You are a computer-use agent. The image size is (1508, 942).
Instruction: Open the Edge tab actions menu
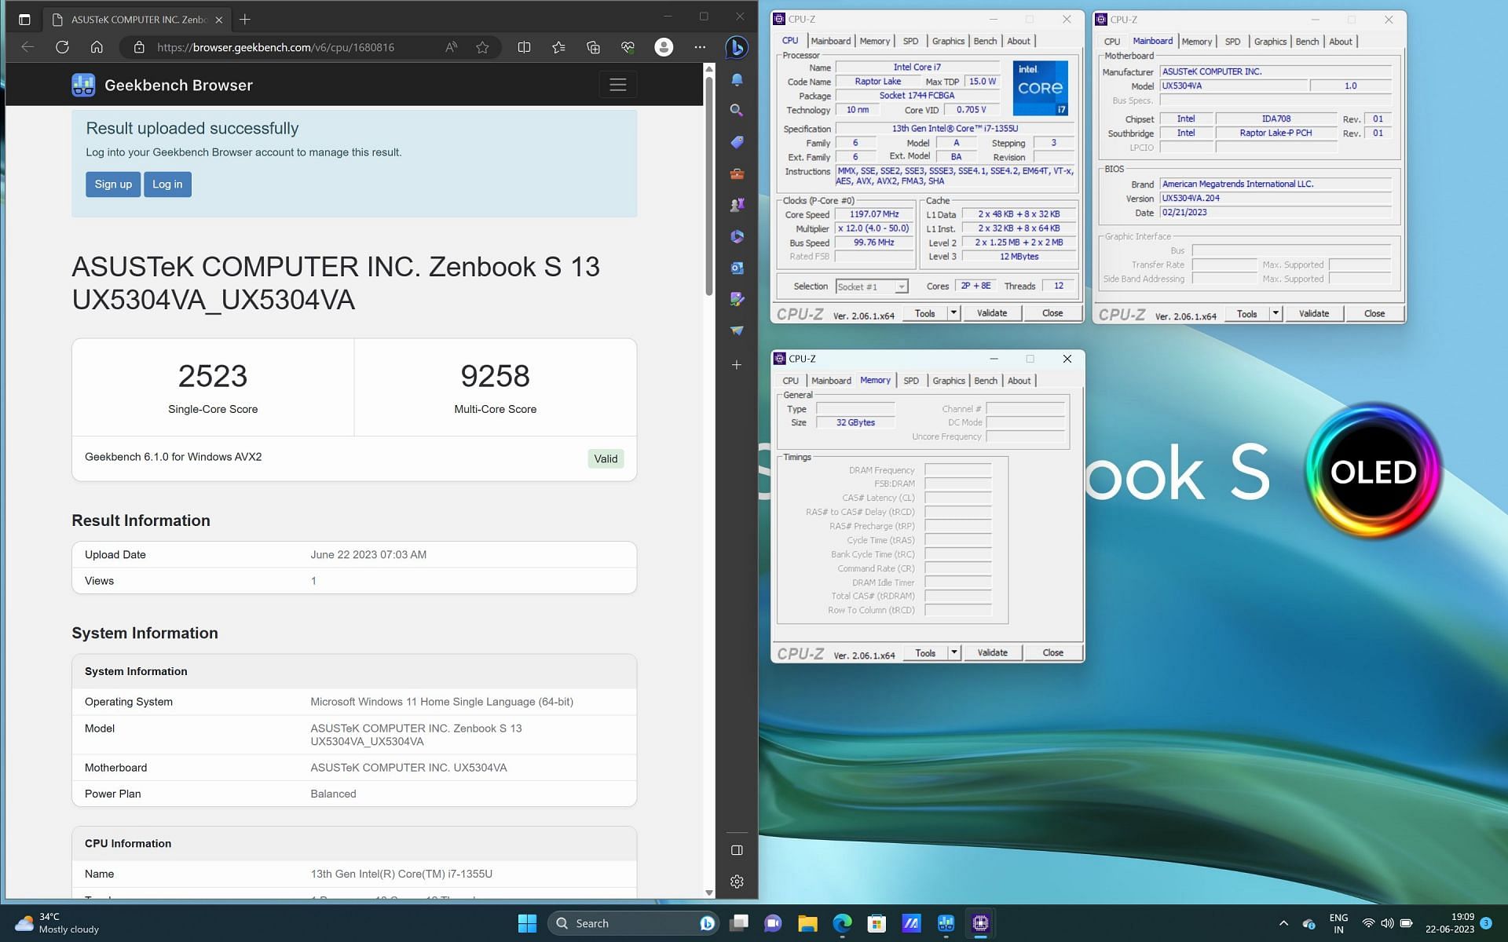click(24, 19)
